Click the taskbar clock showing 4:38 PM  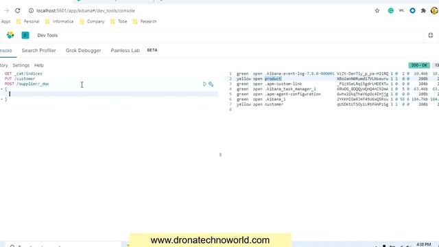[x=424, y=245]
